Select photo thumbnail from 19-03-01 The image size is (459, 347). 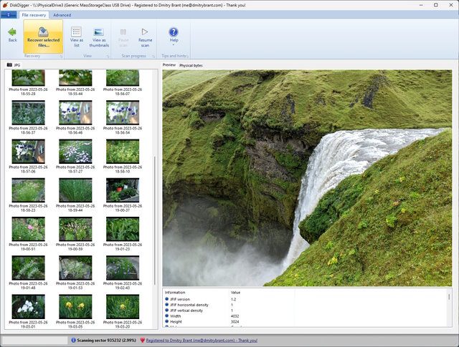click(28, 306)
